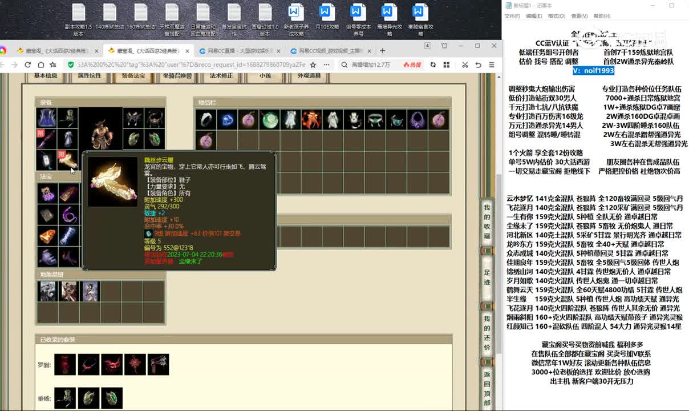Viewport: 689px width, 411px height.
Task: Select the orange jewel treasure in 法宝
Action: pyautogui.click(x=47, y=236)
